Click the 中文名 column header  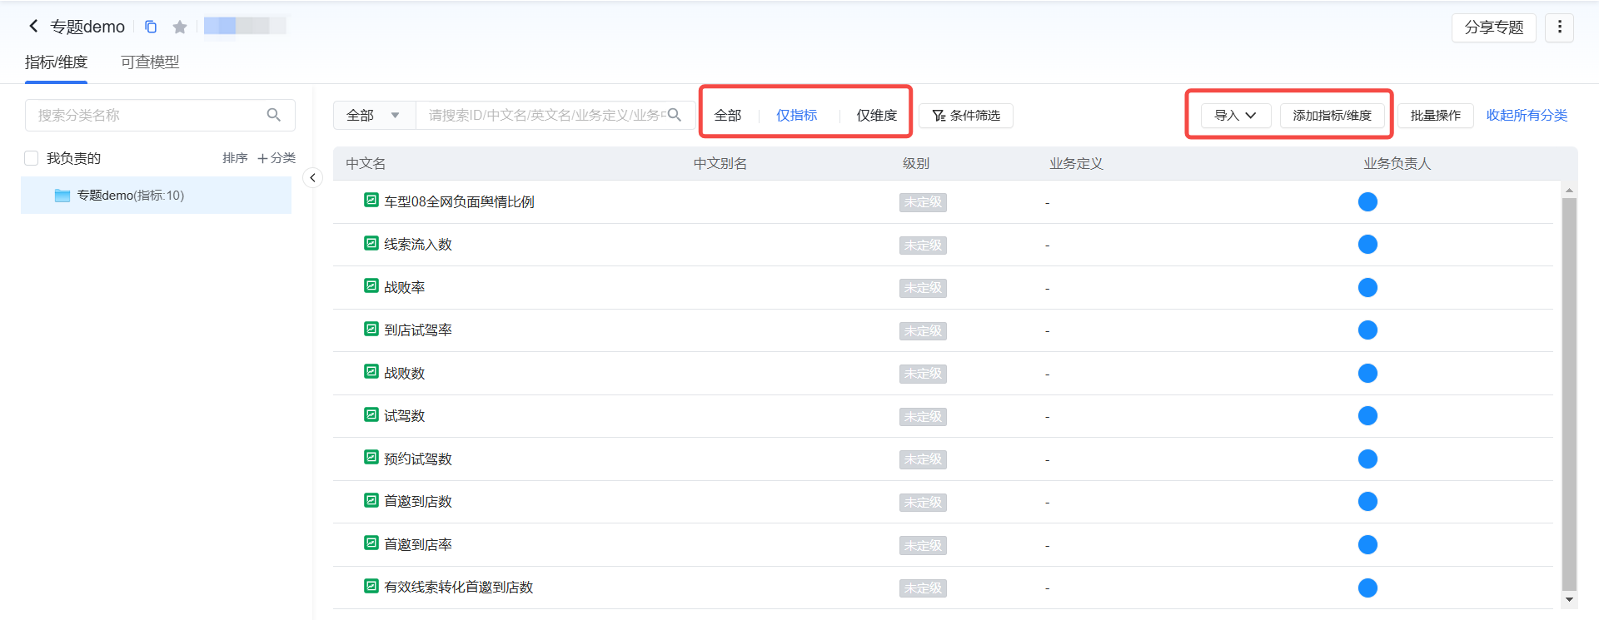(x=366, y=163)
